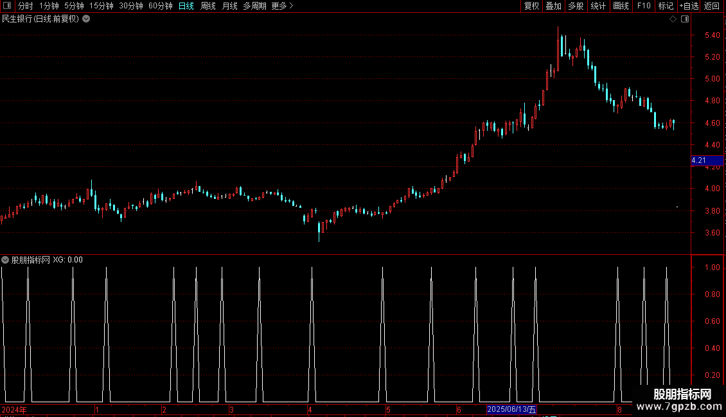
Task: Select the 15分钟 period
Action: (x=102, y=6)
